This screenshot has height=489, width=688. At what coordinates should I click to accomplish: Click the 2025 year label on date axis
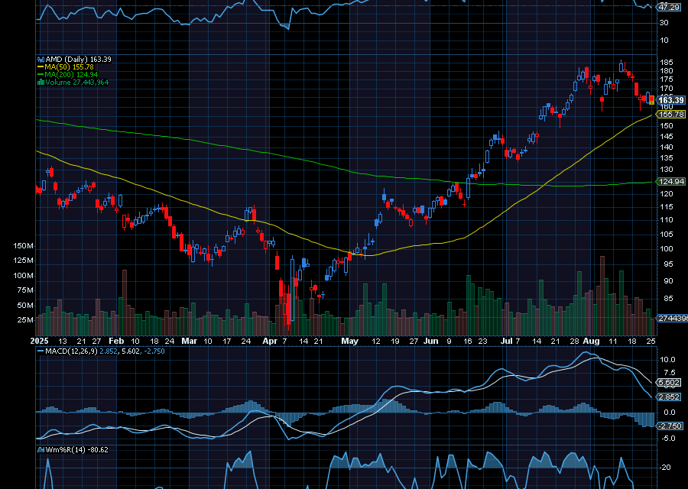pyautogui.click(x=40, y=341)
